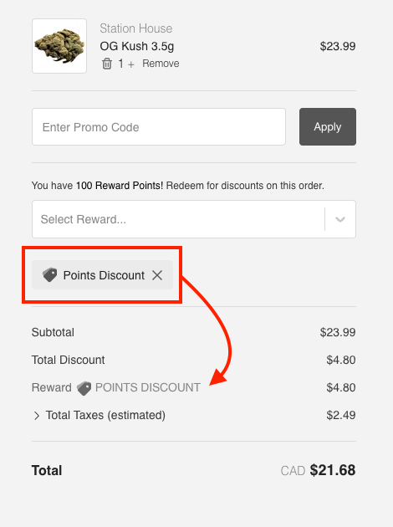Focus the Enter Promo Code field
393x527 pixels.
coord(159,126)
